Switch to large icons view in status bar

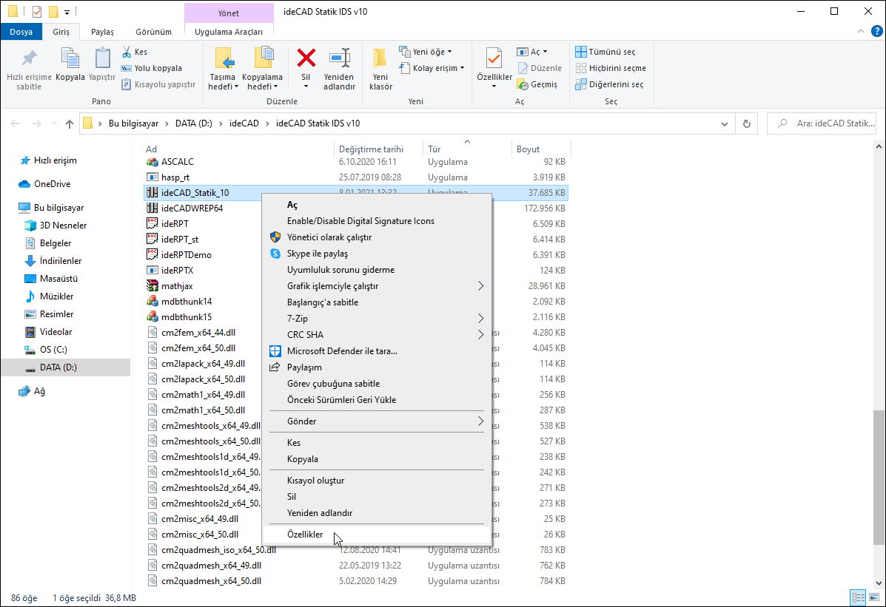[x=874, y=597]
